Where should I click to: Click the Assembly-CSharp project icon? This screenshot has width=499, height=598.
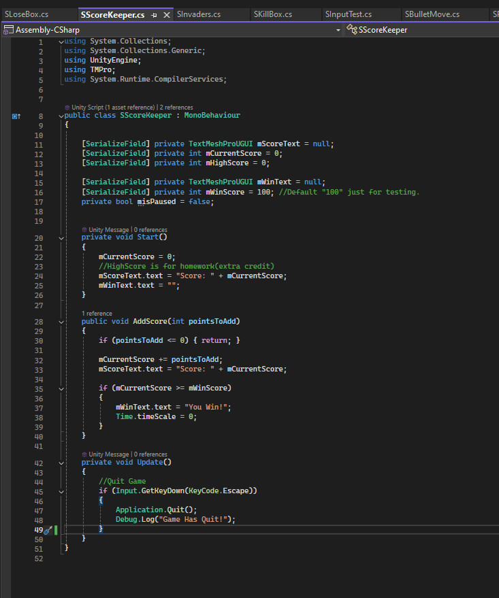tap(8, 30)
